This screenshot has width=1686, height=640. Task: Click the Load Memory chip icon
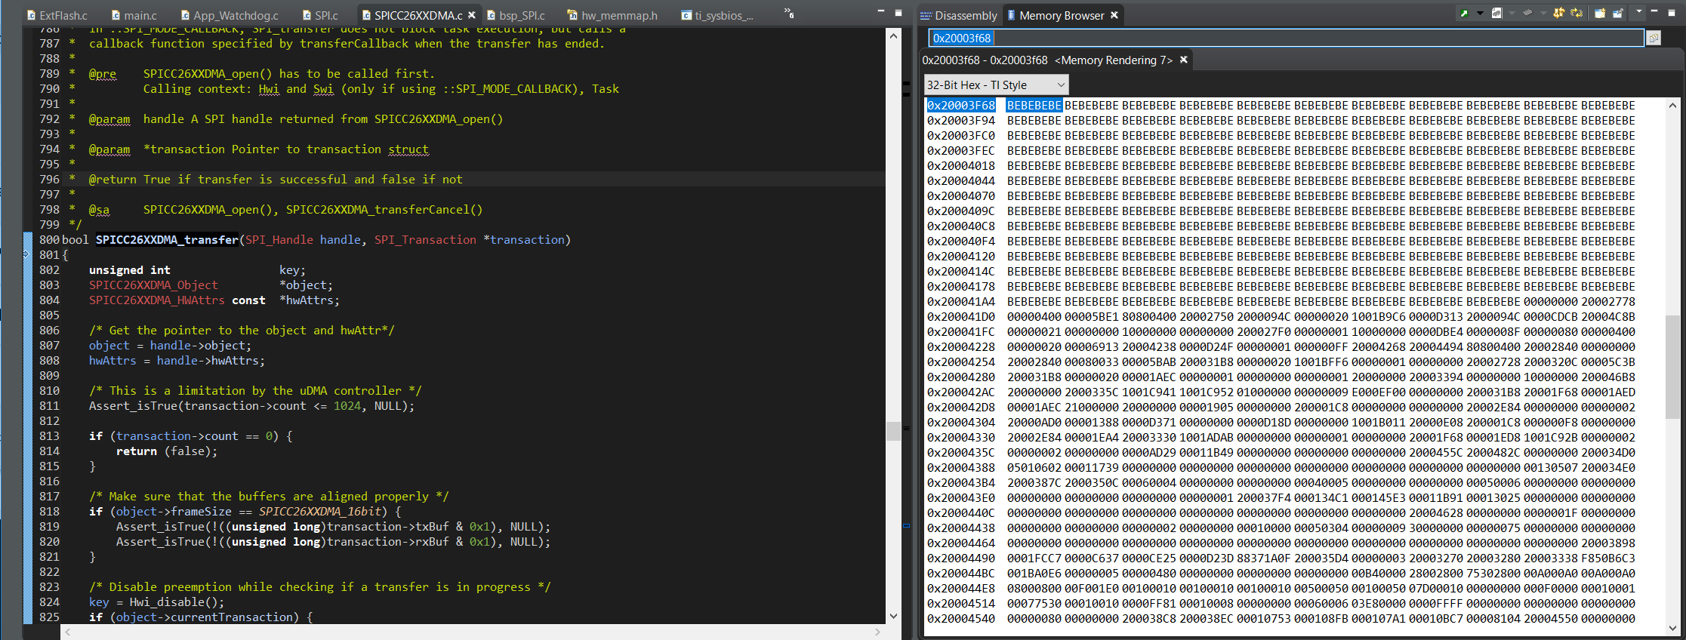point(1527,14)
